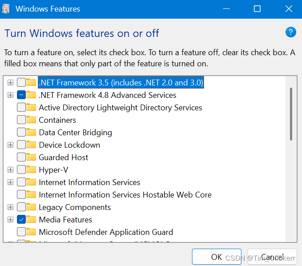The width and height of the screenshot is (302, 266).
Task: Toggle the .NET Framework 4.8 Advanced Services checkbox
Action: click(x=21, y=95)
